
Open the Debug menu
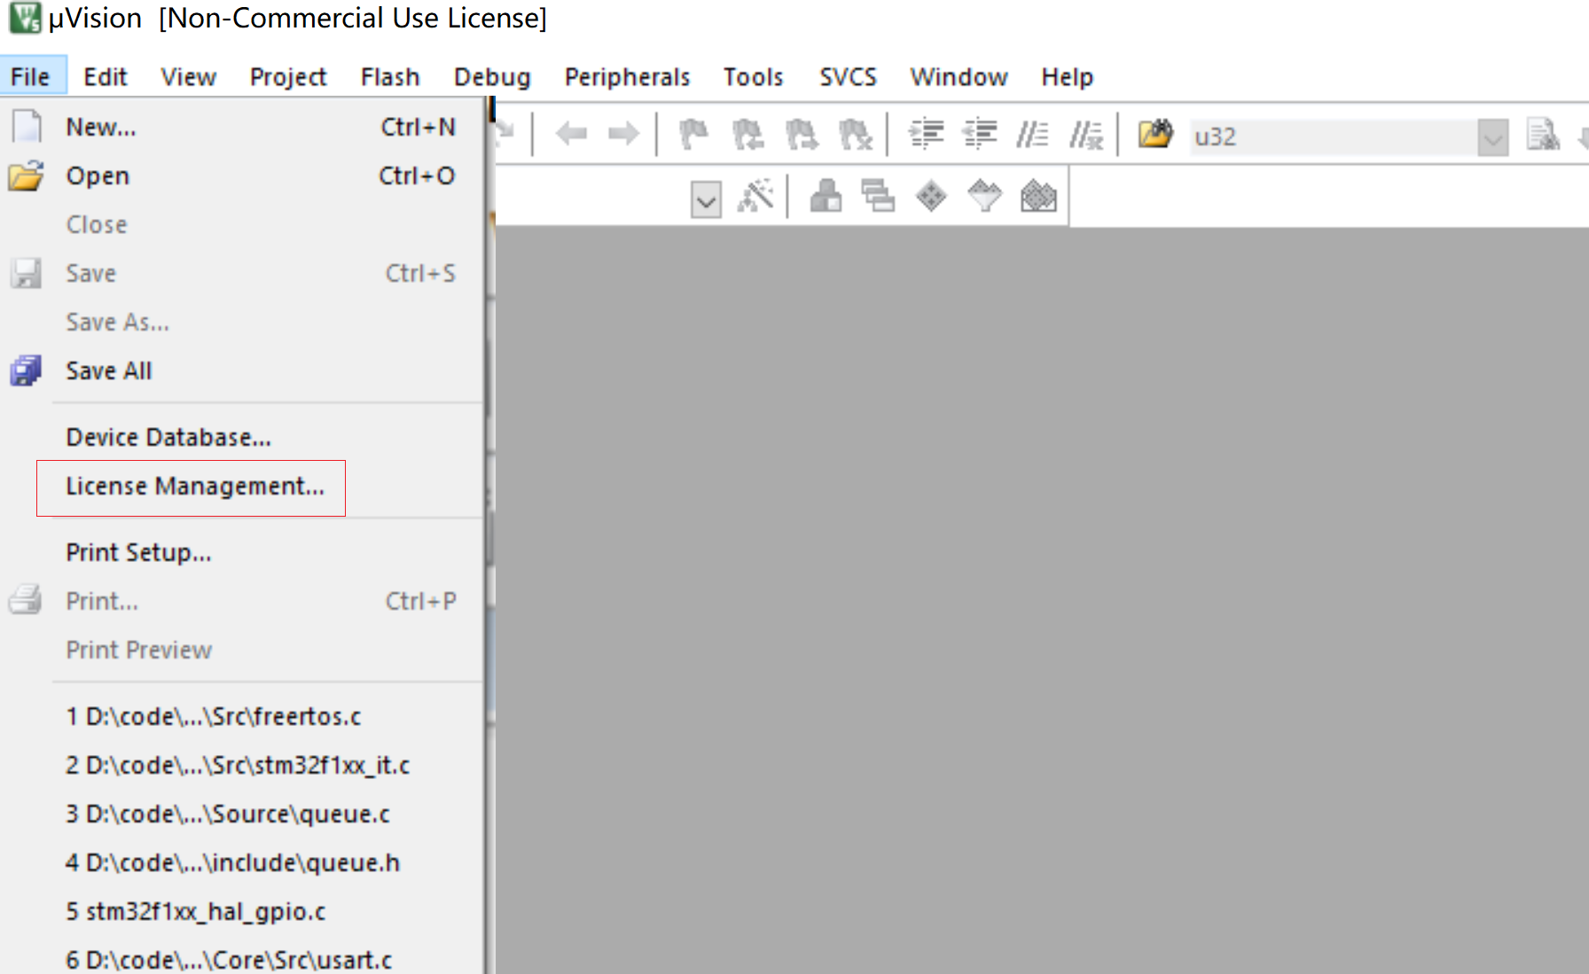pos(492,77)
